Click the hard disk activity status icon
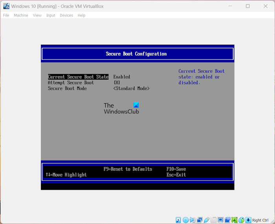The width and height of the screenshot is (275, 224). tap(178, 220)
